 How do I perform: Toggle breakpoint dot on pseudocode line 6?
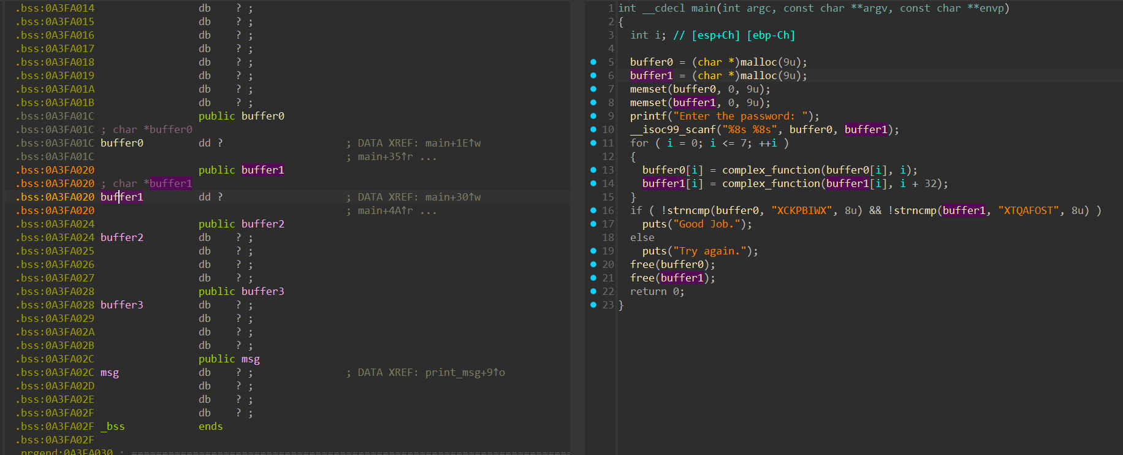(593, 75)
